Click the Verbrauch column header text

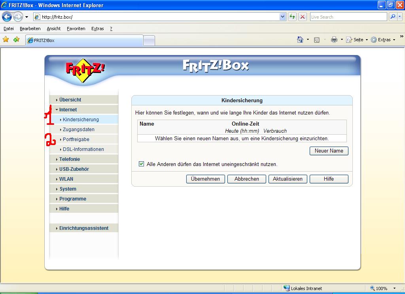coord(275,131)
